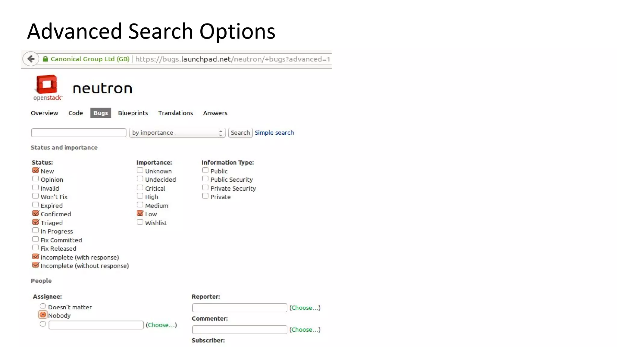Check the Expired status checkbox
Image resolution: width=617 pixels, height=347 pixels.
tap(36, 205)
